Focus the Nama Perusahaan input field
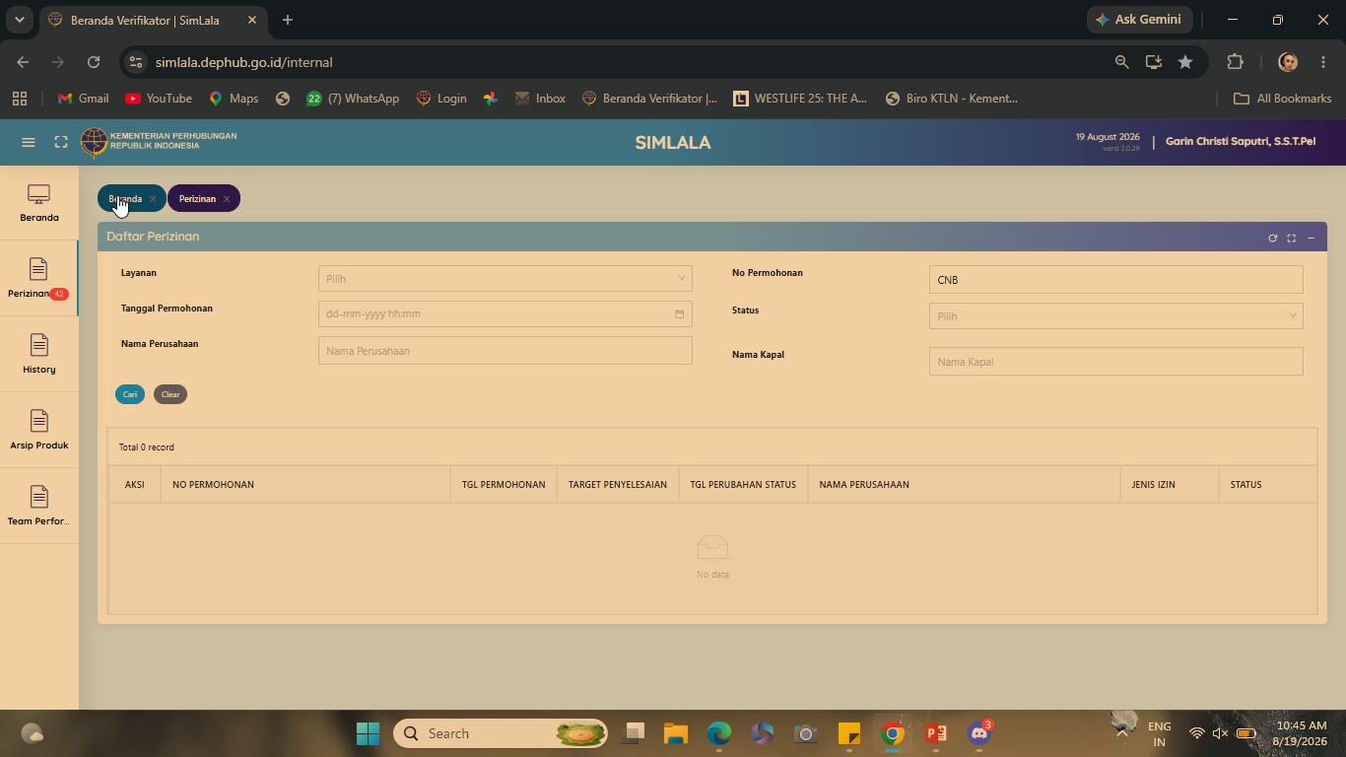Image resolution: width=1346 pixels, height=757 pixels. click(x=505, y=351)
